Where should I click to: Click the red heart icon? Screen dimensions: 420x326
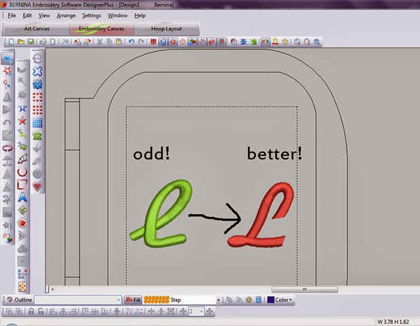(x=37, y=186)
